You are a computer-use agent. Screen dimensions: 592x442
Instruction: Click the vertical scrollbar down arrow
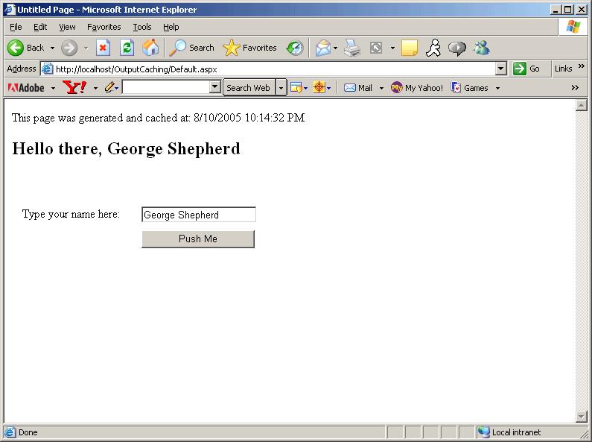pyautogui.click(x=582, y=416)
